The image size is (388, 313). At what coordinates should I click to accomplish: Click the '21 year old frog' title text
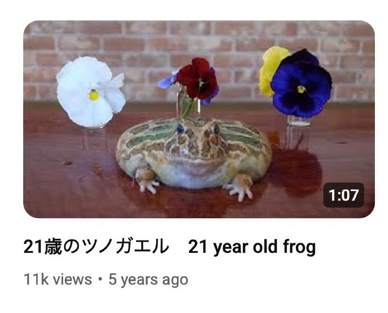(252, 247)
